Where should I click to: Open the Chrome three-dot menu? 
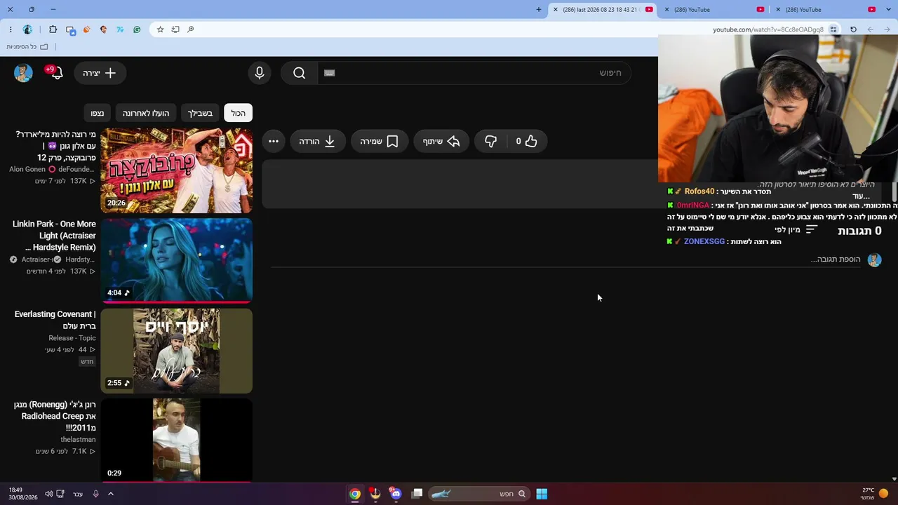point(11,29)
